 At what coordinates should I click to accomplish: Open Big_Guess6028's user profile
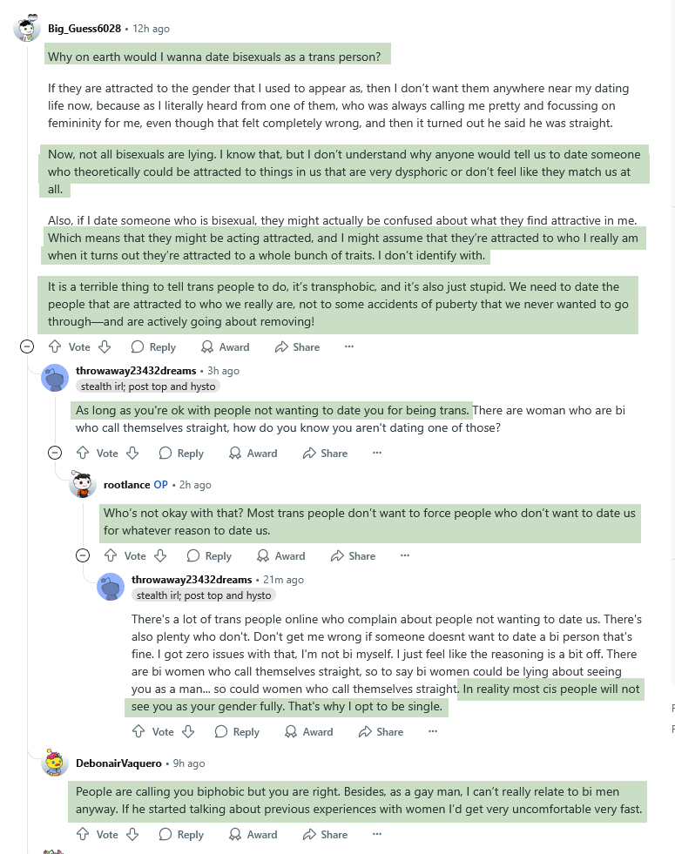coord(84,29)
